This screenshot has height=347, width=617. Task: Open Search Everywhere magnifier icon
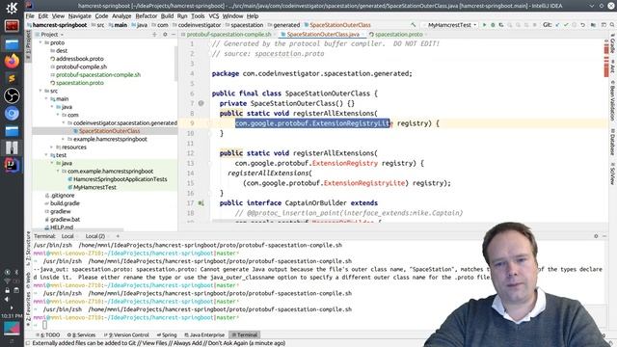pyautogui.click(x=612, y=25)
